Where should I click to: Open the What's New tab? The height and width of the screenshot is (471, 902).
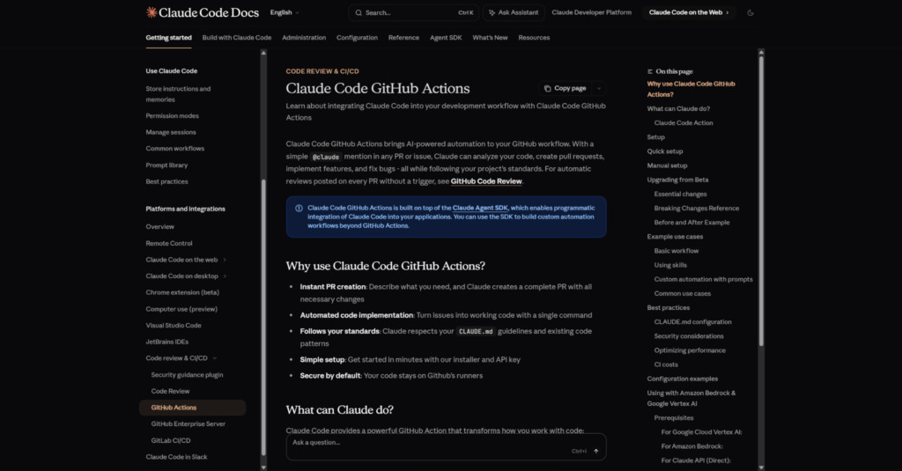pyautogui.click(x=490, y=38)
